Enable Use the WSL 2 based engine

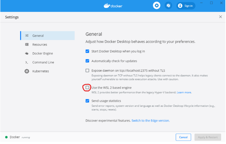click(87, 88)
